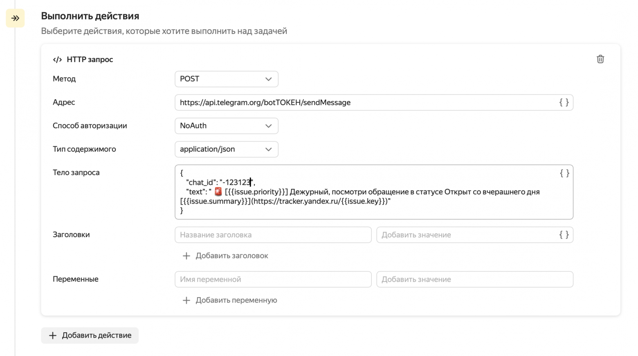Click the Название заголовка input field
The height and width of the screenshot is (356, 638).
pyautogui.click(x=273, y=235)
